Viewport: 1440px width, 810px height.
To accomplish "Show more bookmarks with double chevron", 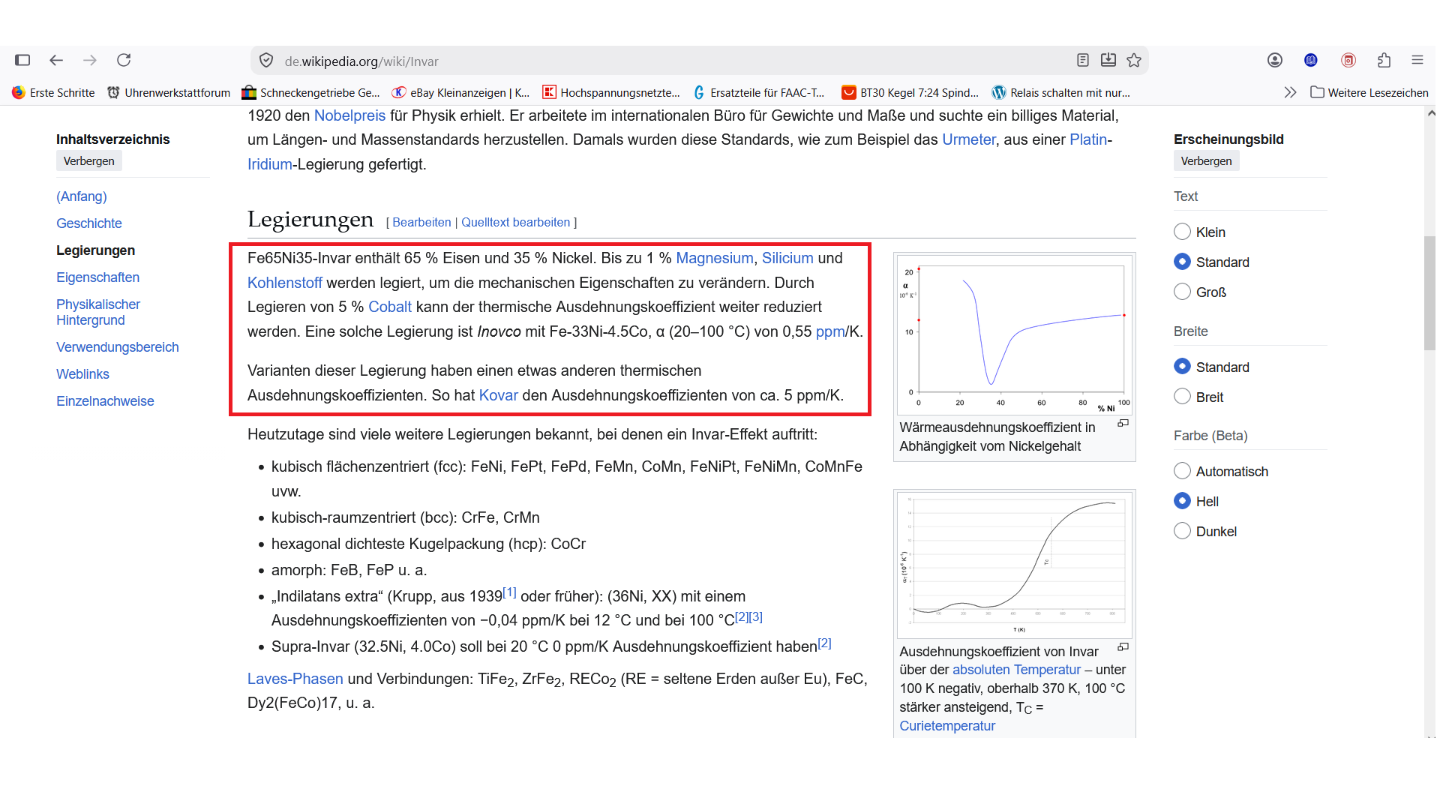I will 1290,92.
